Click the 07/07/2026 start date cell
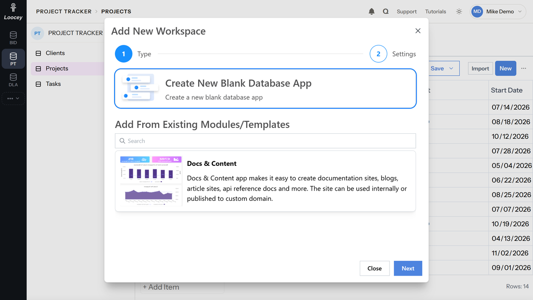The width and height of the screenshot is (533, 300). point(511,209)
